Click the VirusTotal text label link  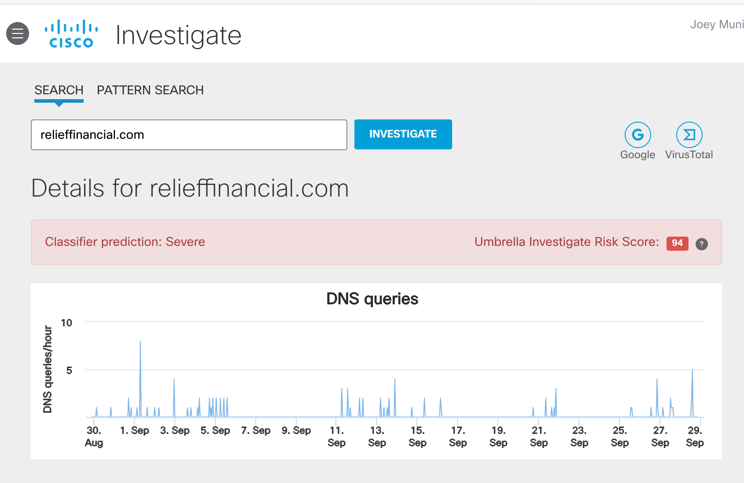pos(689,155)
